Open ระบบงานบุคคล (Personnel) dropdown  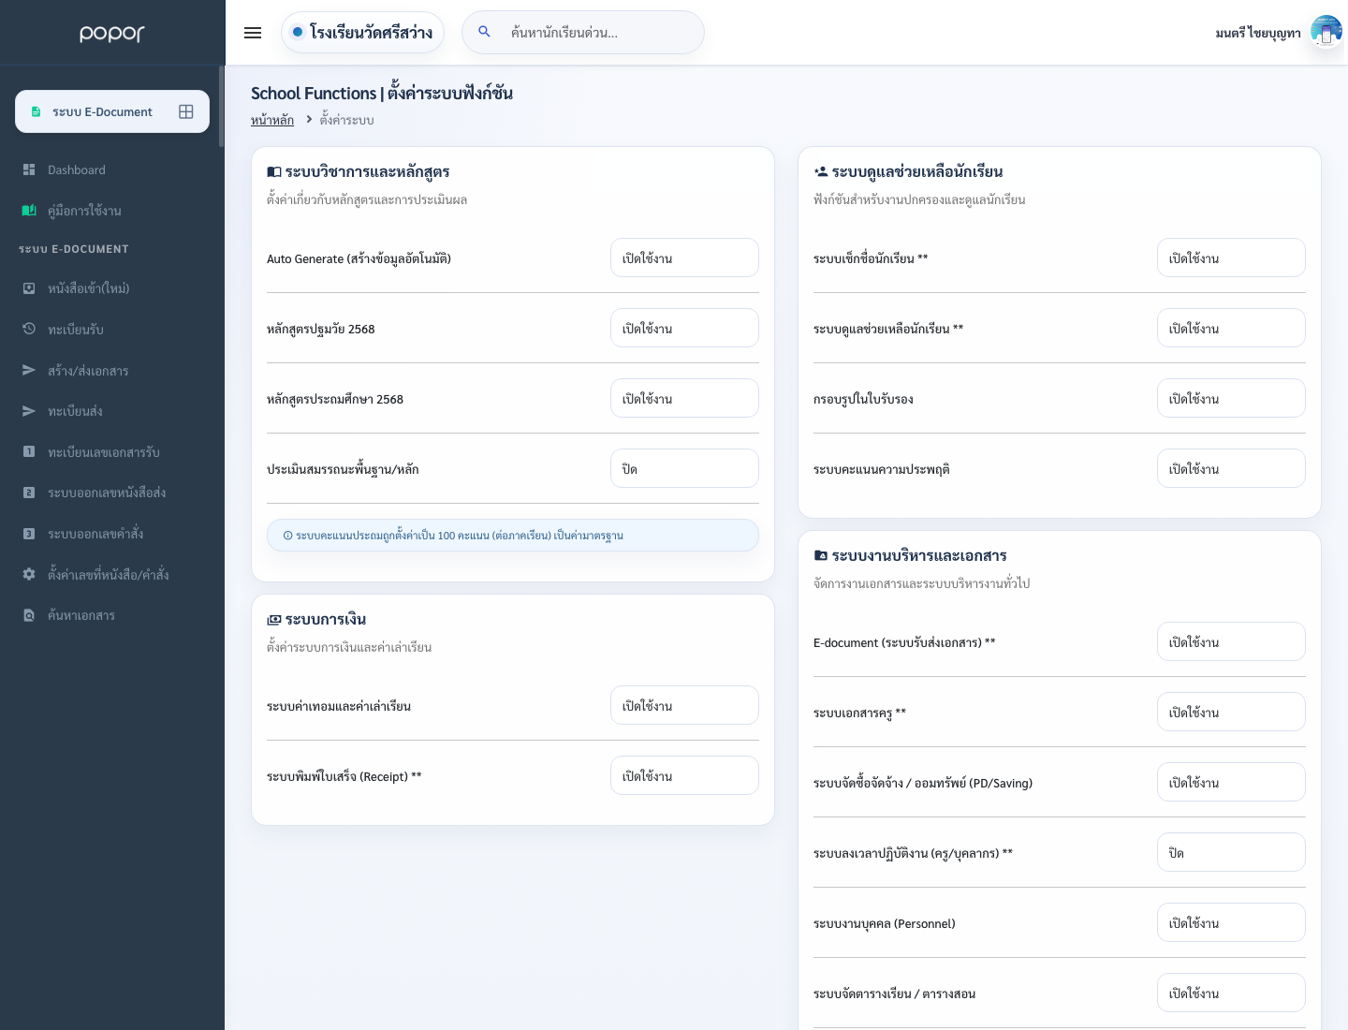click(x=1231, y=922)
